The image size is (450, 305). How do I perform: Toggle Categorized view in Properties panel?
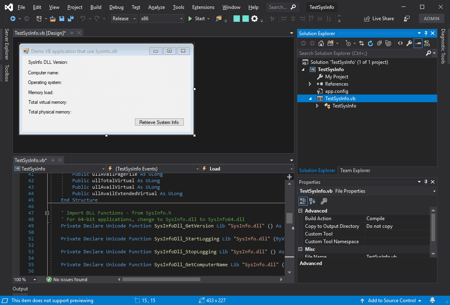coord(303,201)
